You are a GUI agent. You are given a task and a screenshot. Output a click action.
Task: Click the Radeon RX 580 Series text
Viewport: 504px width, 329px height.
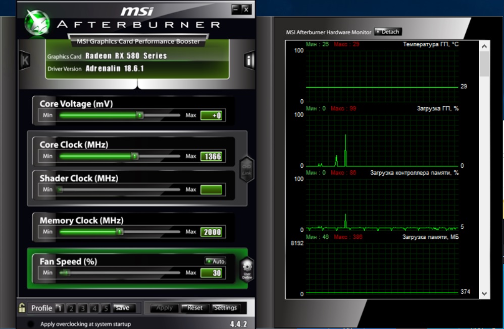click(126, 56)
